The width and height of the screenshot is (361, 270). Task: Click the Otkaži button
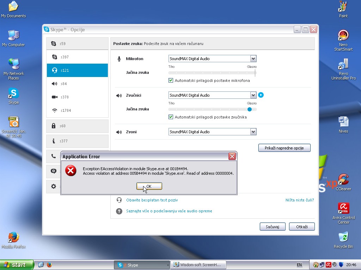coord(302,227)
